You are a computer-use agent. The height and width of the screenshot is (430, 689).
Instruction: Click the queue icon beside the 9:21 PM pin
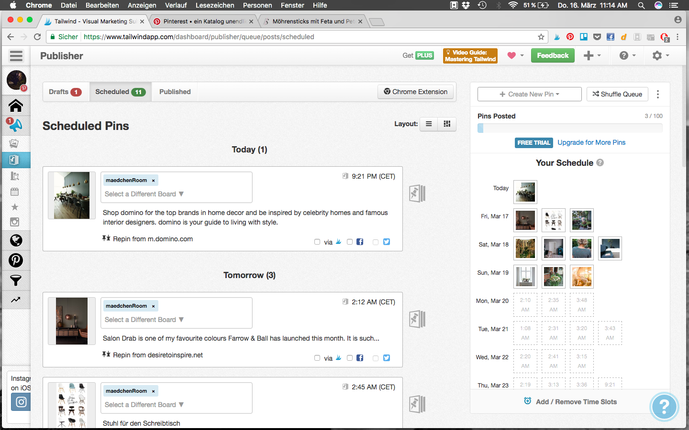(417, 193)
